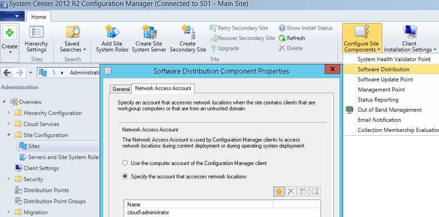The width and height of the screenshot is (439, 217).
Task: Click the dialog title bar icon
Action: click(x=107, y=71)
